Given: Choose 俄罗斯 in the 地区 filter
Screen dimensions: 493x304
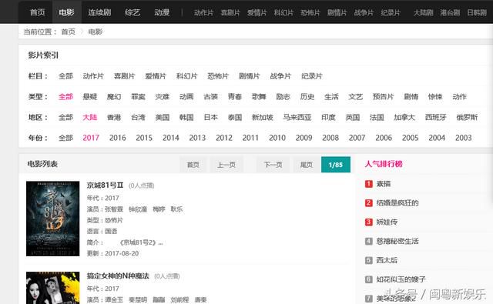Looking at the screenshot, I should pos(467,118).
